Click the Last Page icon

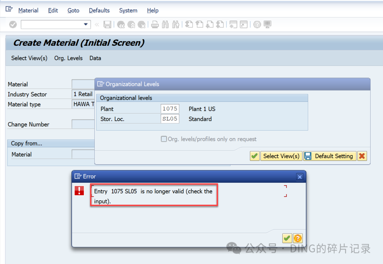click(220, 24)
